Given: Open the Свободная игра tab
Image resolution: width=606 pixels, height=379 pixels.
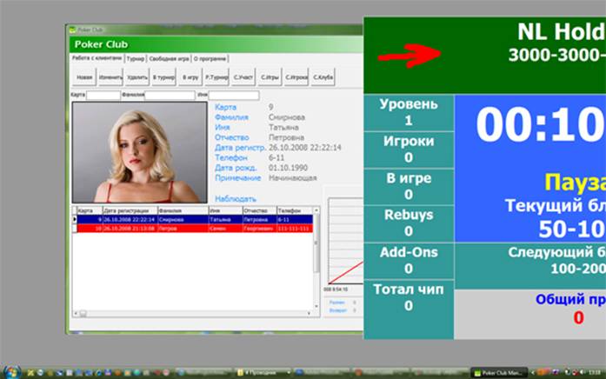Looking at the screenshot, I should coord(169,58).
